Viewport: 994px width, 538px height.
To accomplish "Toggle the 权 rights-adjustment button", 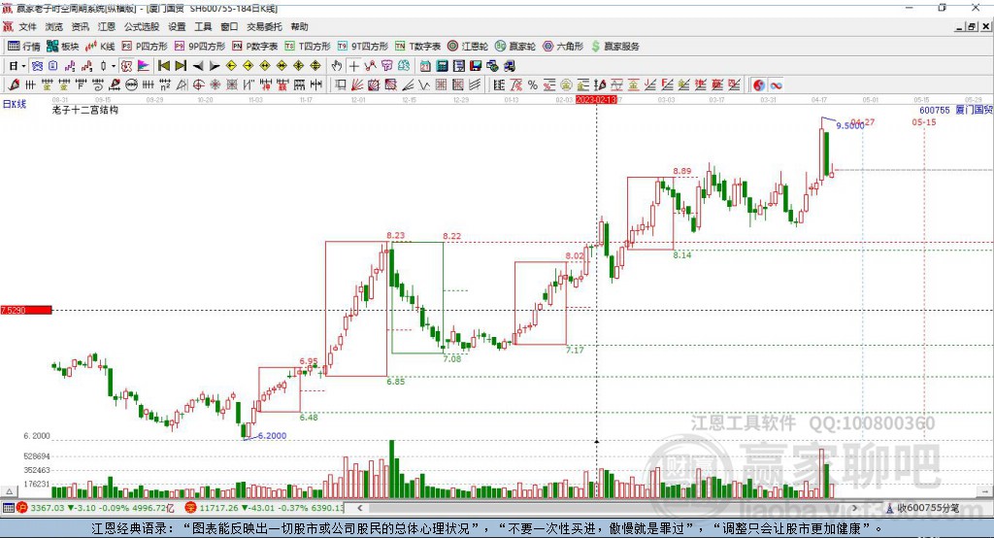I will (x=127, y=66).
